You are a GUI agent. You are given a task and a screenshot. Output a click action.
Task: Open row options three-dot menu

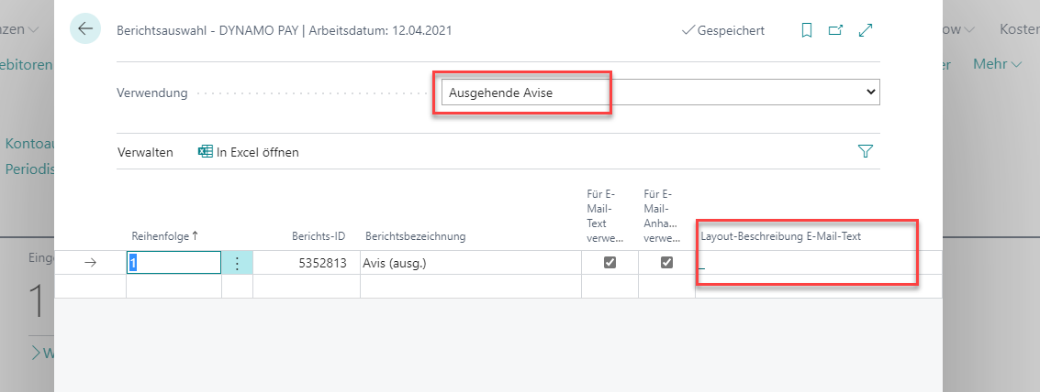click(x=237, y=263)
